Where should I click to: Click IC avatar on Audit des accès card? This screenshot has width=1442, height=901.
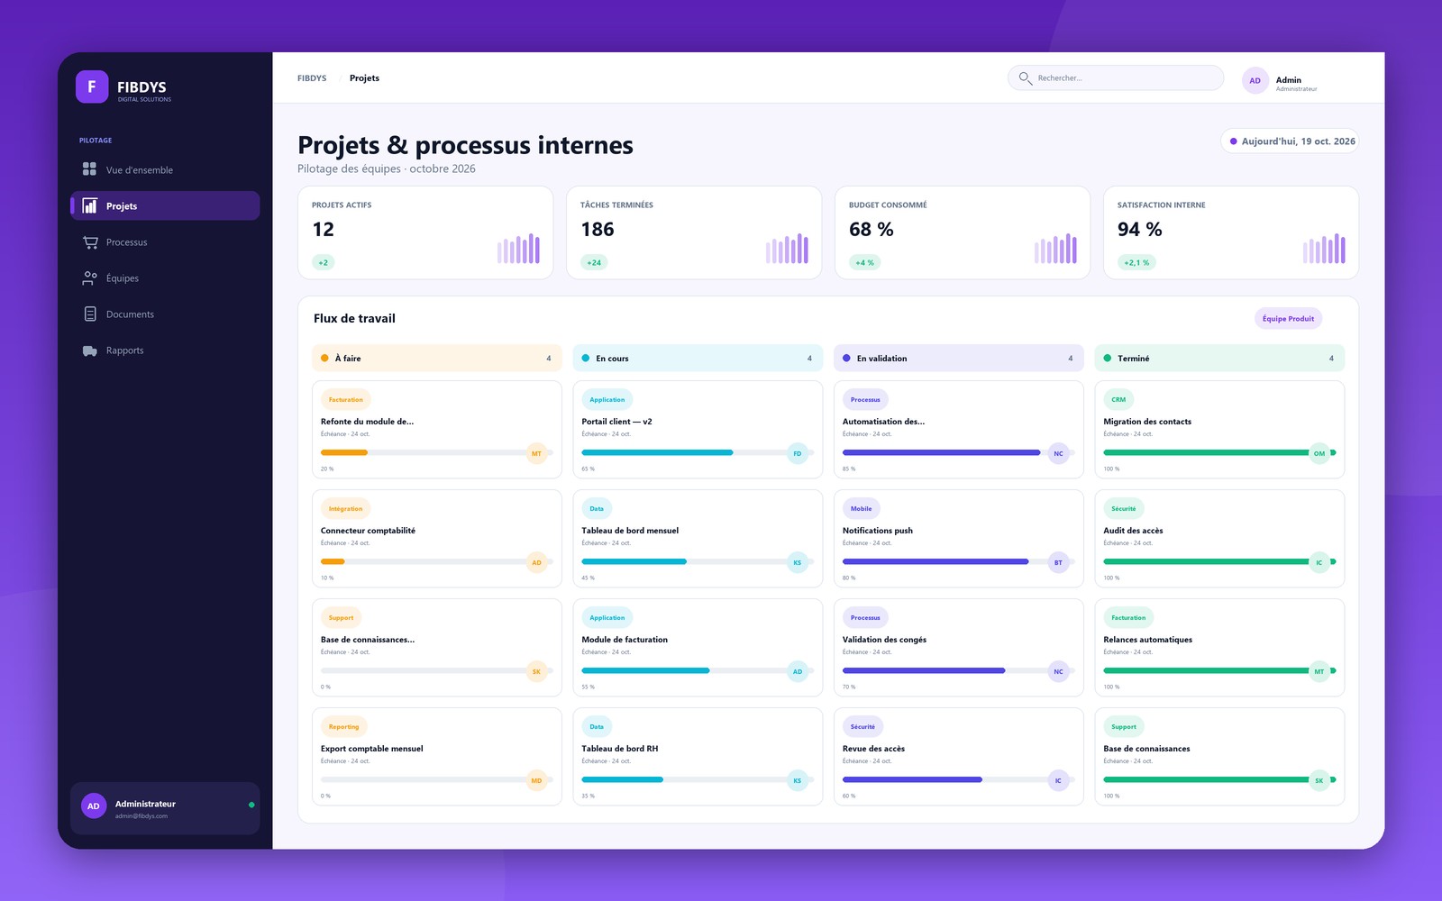point(1319,562)
